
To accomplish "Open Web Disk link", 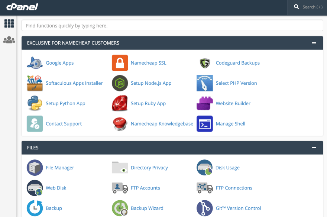I will [x=56, y=188].
